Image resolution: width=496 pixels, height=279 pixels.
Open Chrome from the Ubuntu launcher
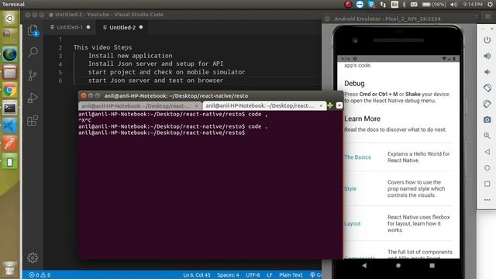point(10,91)
